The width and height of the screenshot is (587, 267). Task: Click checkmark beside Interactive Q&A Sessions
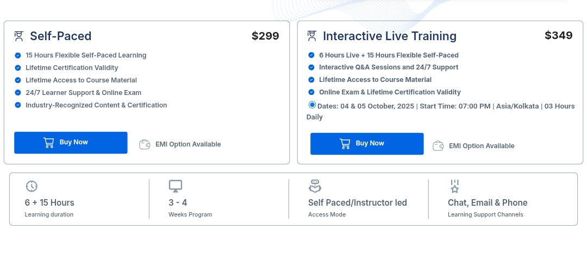(x=311, y=67)
